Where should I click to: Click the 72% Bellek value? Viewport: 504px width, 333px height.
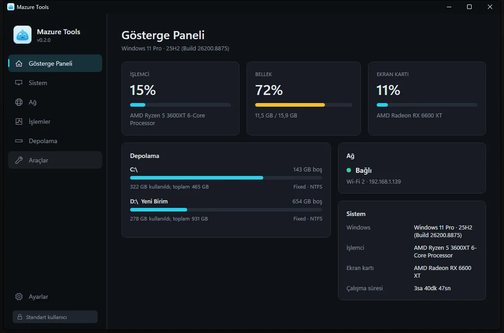tap(269, 90)
